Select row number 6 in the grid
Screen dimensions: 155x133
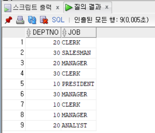(x=14, y=94)
